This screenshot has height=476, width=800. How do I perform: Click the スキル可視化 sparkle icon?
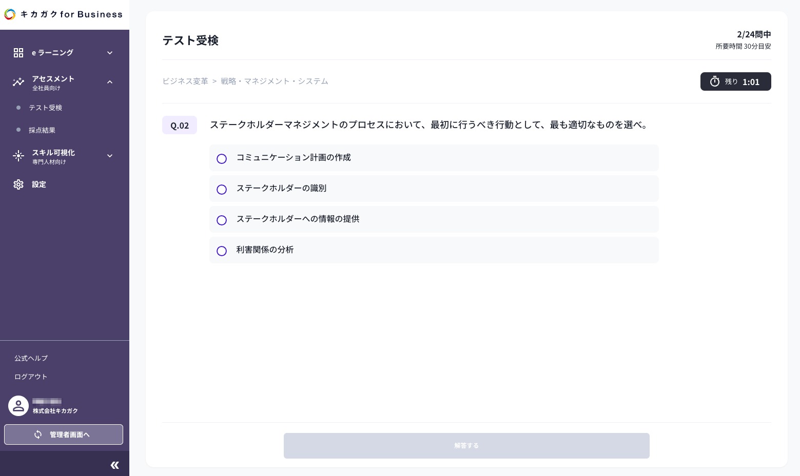point(18,156)
